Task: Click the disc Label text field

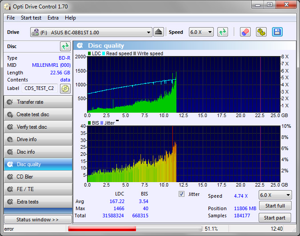Action: [x=40, y=88]
